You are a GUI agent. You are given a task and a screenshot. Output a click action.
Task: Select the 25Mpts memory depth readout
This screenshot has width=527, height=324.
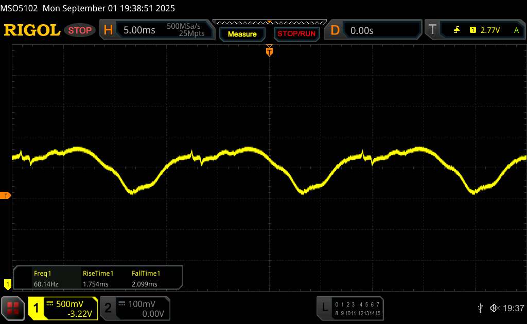click(191, 33)
